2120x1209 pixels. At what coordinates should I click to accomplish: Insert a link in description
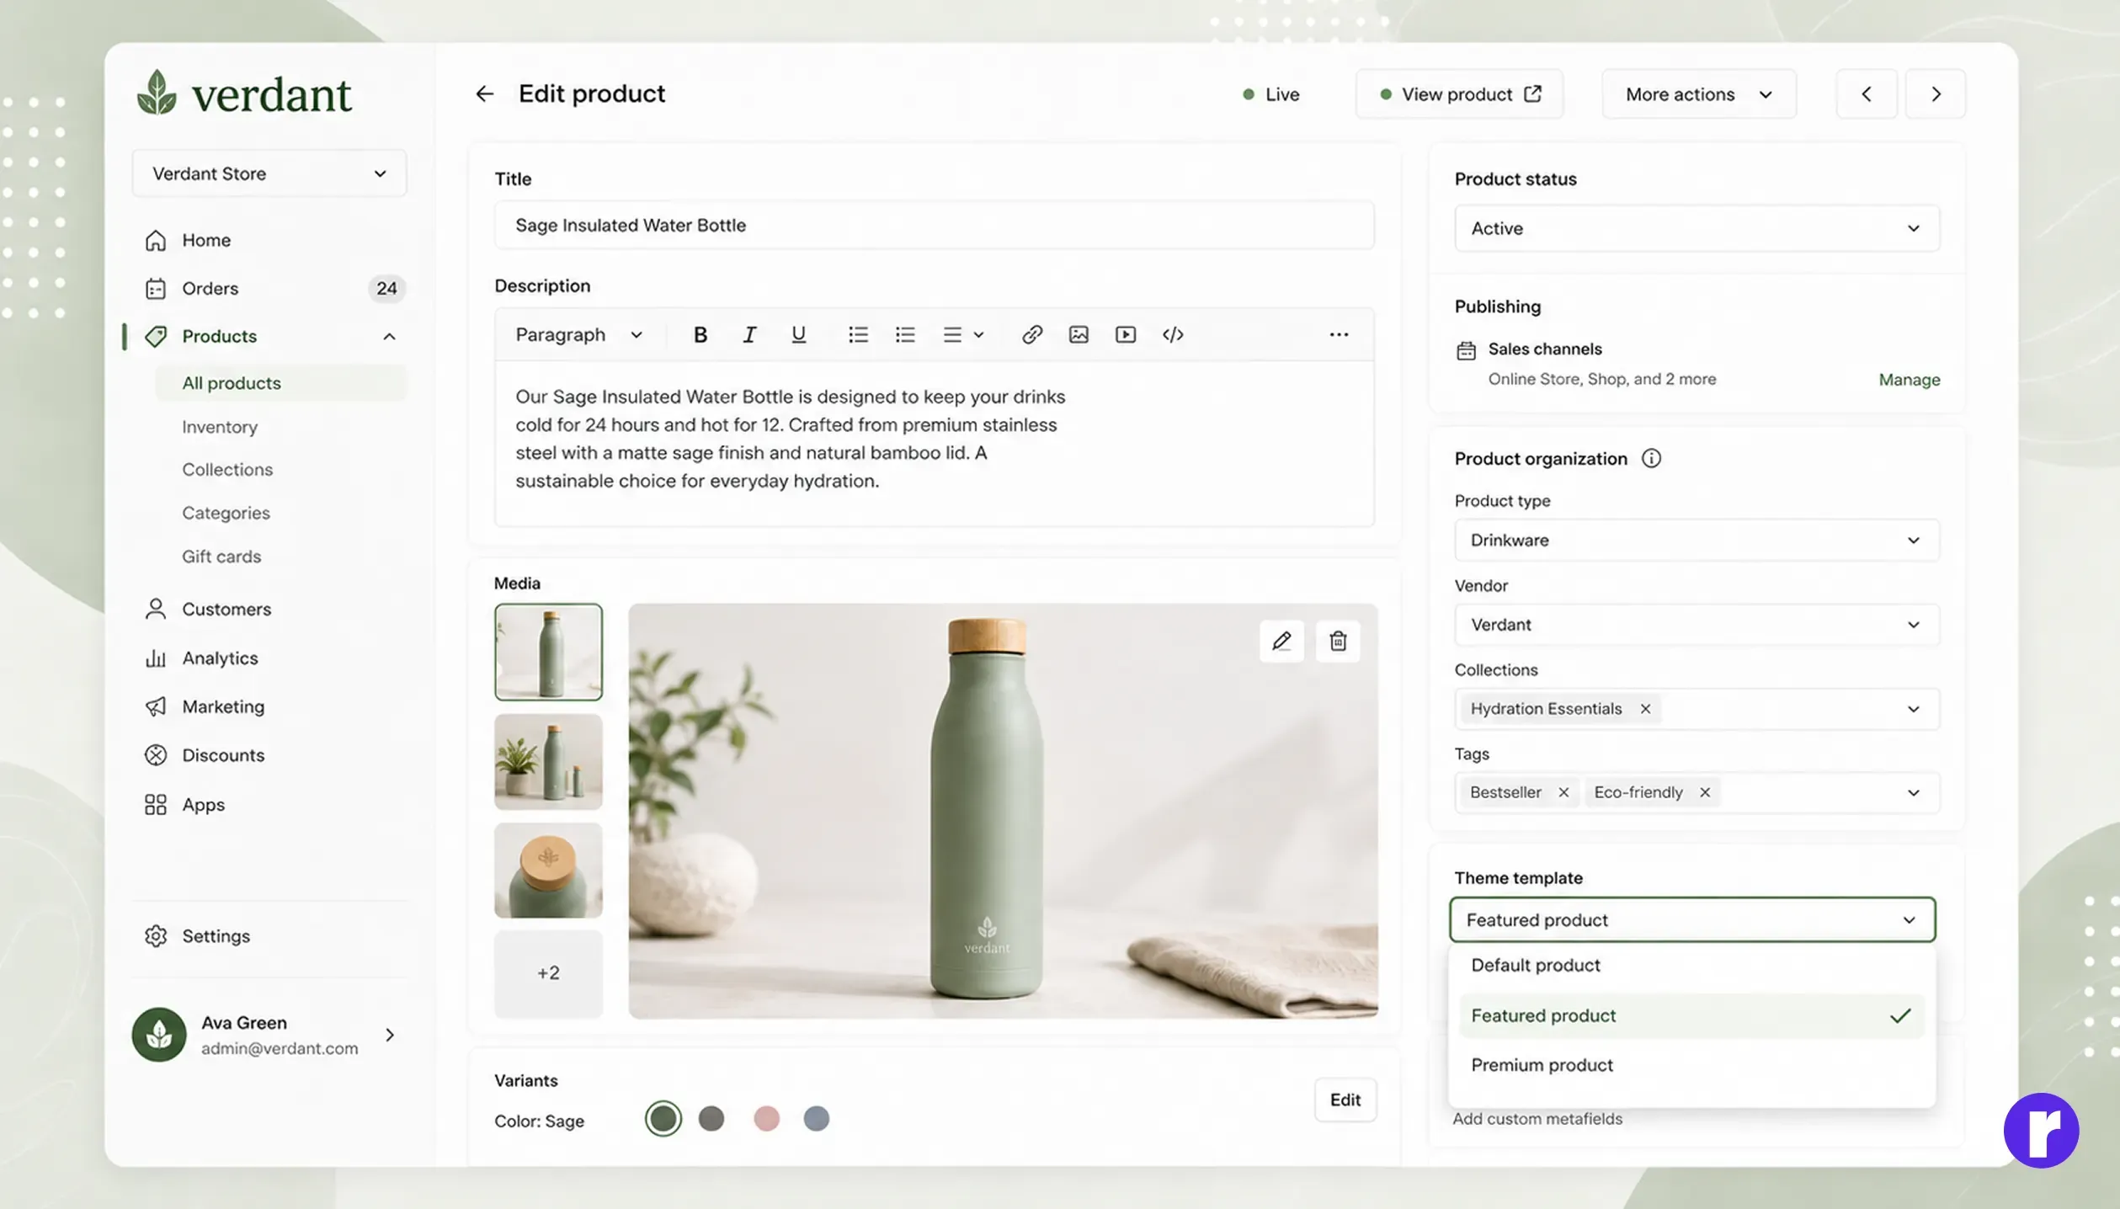click(x=1032, y=334)
